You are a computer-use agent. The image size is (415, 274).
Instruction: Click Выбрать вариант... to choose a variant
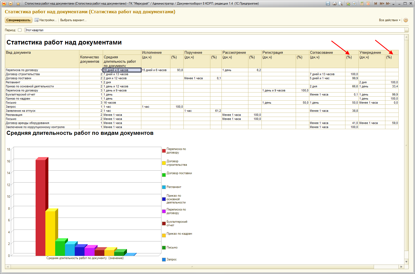(73, 20)
